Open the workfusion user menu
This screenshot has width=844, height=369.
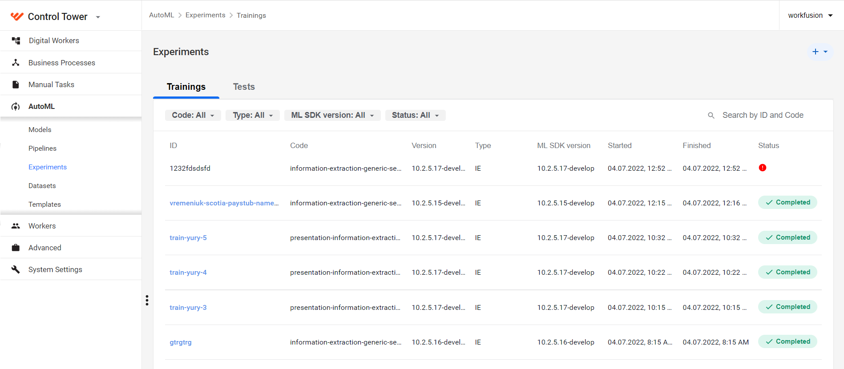811,15
